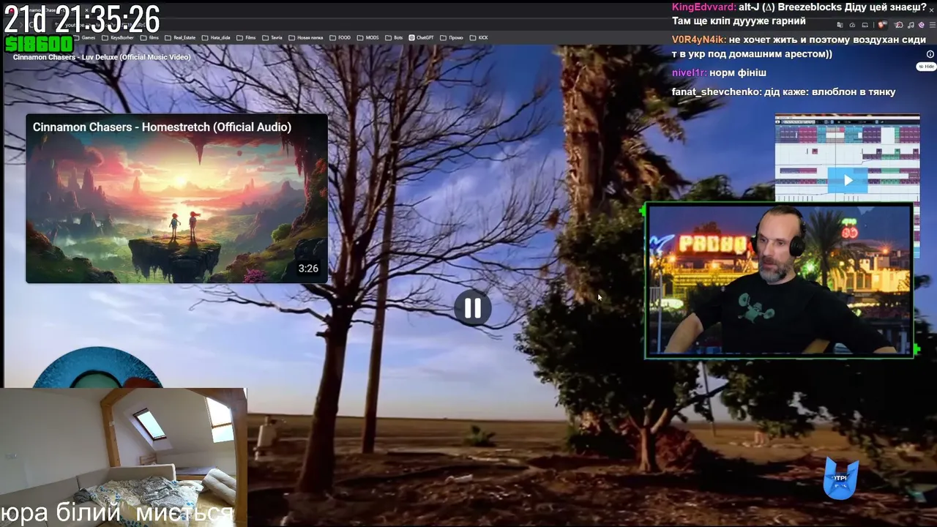Screen dimensions: 937x527
Task: Open the Hata_dida bookmark folder
Action: 216,37
